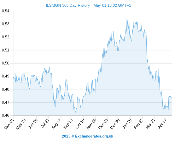Click the Exchangerates.org.uk footer link
The image size is (175, 142).
(x=94, y=136)
